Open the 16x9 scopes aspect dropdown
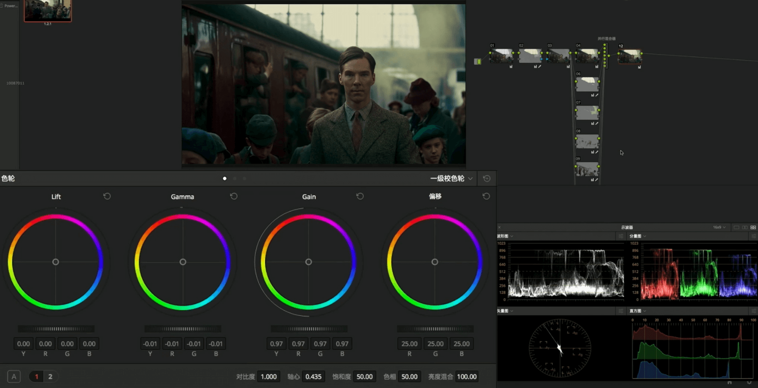 (719, 227)
